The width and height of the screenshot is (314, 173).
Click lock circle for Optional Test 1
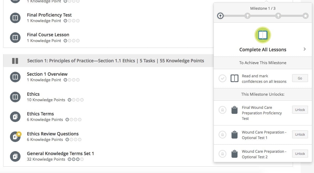222,135
